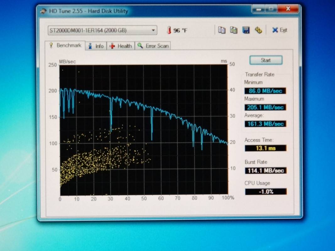Viewport: 335px width, 251px height.
Task: Open the drive selection dropdown ST2000DM001
Action: [102, 30]
